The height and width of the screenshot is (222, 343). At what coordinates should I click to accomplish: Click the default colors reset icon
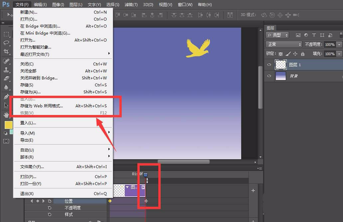pos(6,133)
